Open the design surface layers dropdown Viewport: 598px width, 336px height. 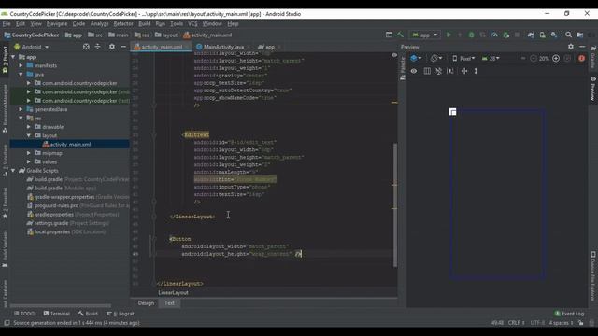click(x=416, y=58)
